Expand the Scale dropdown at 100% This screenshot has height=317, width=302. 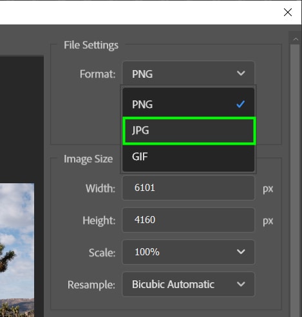[x=188, y=252]
